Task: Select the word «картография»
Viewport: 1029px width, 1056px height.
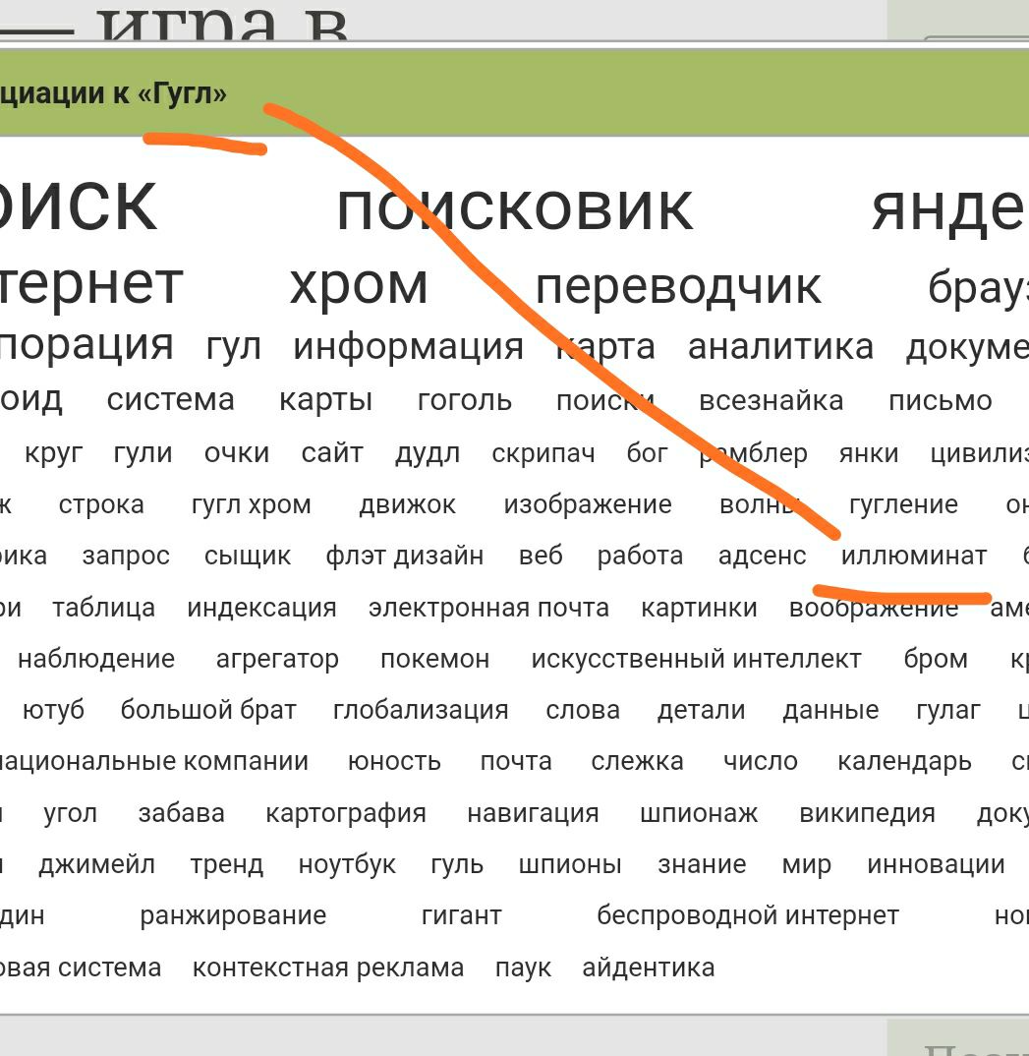Action: tap(346, 814)
